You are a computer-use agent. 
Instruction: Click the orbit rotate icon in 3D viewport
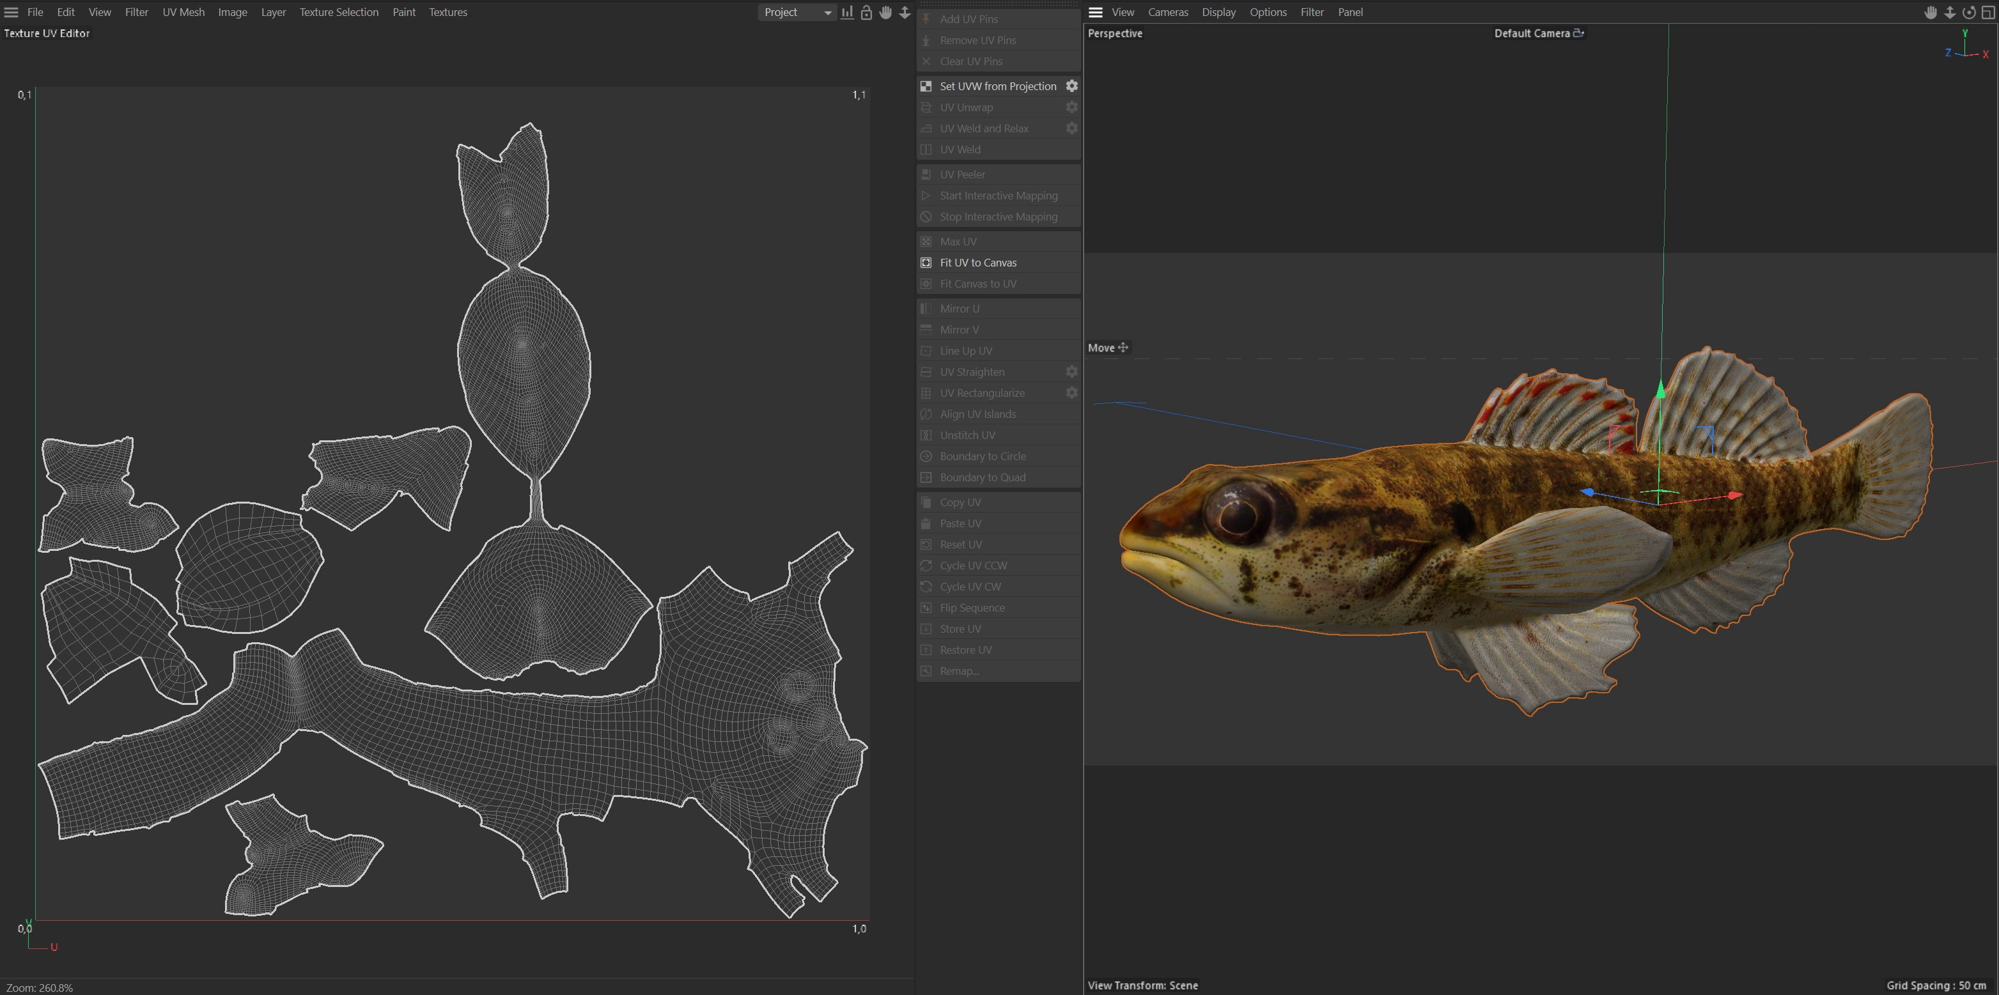click(x=1969, y=12)
